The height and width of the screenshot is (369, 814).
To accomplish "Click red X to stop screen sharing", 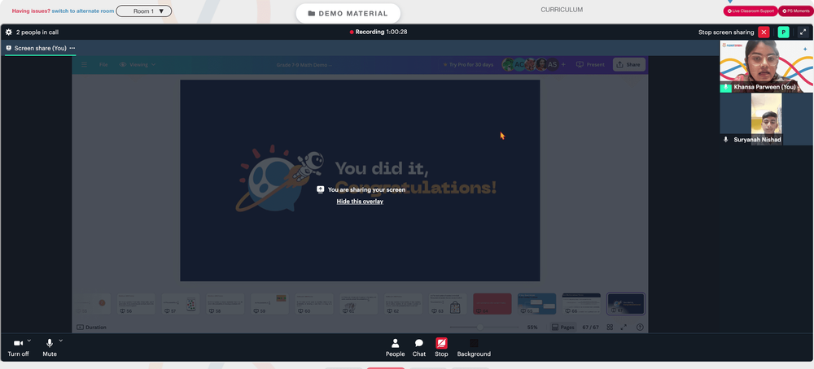I will (x=764, y=33).
